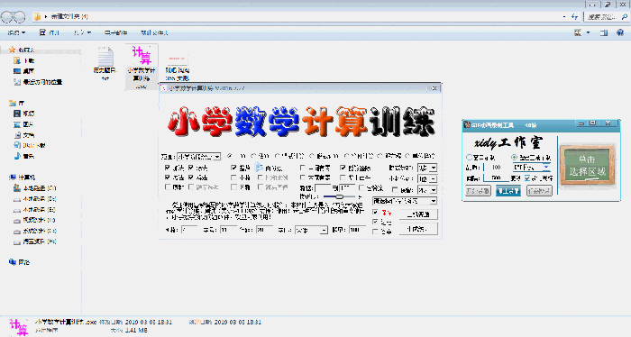Toggle the checkbox in the GIF recorder tool
This screenshot has width=631, height=337.
point(527,178)
